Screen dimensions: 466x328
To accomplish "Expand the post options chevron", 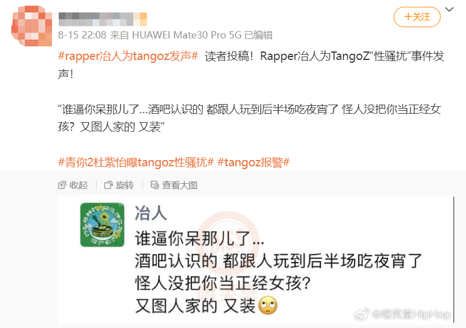I will (449, 10).
